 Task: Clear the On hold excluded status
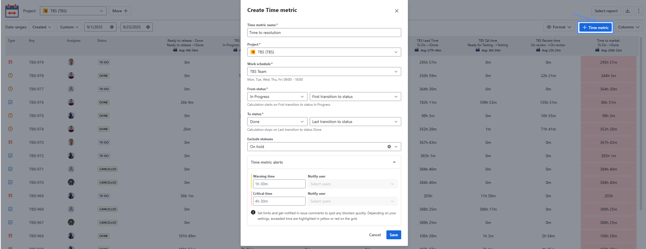pyautogui.click(x=389, y=147)
